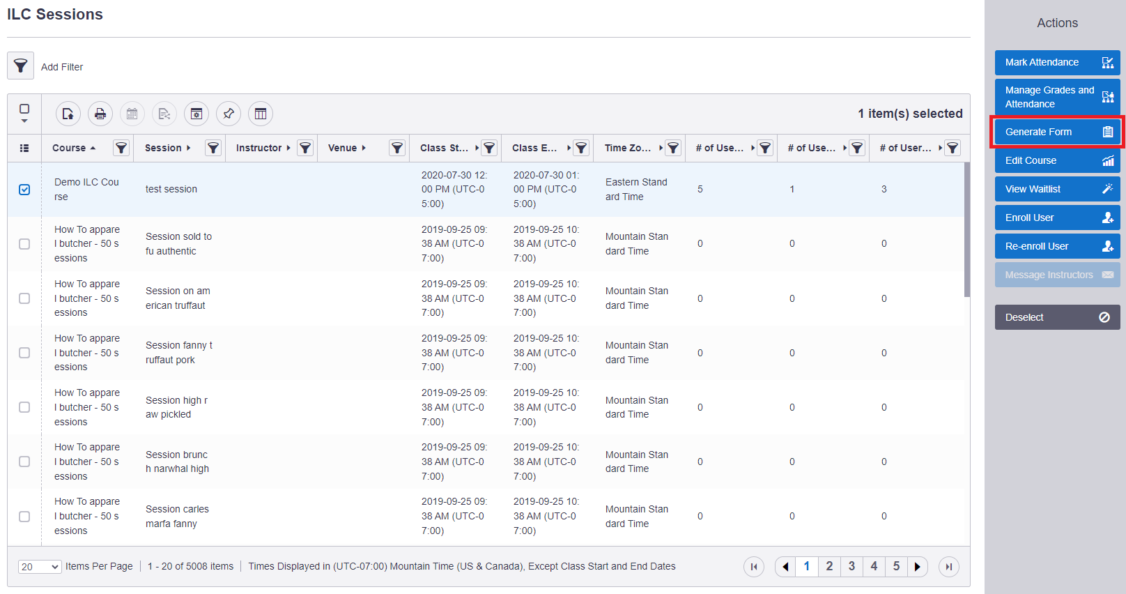Screen dimensions: 1126x594
Task: Click the share report toolbar icon
Action: click(164, 114)
